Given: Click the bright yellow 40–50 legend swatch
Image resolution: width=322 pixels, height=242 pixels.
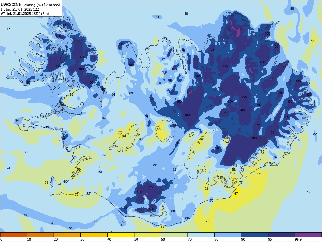Looking at the screenshot, I should (x=121, y=235).
